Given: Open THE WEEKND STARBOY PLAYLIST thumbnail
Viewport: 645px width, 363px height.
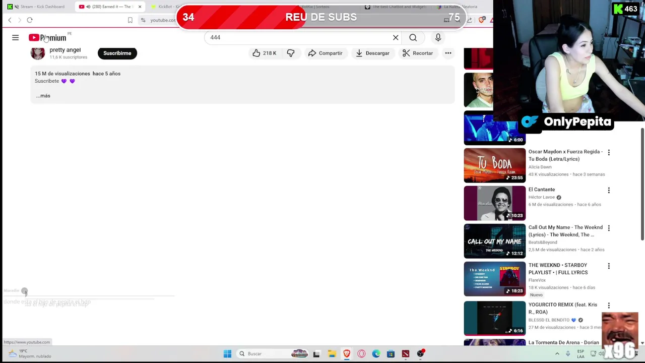Looking at the screenshot, I should point(494,279).
